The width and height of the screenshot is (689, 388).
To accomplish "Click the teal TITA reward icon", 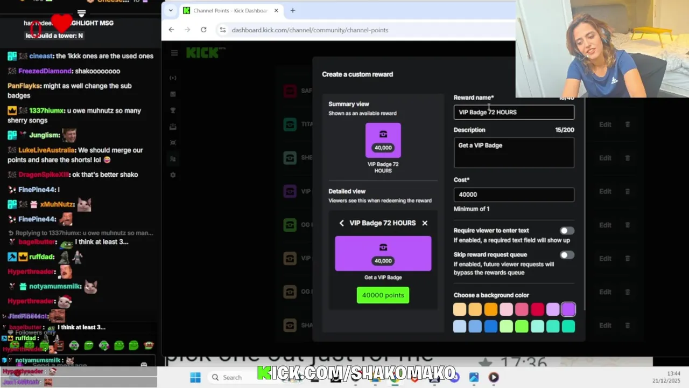I will (290, 124).
